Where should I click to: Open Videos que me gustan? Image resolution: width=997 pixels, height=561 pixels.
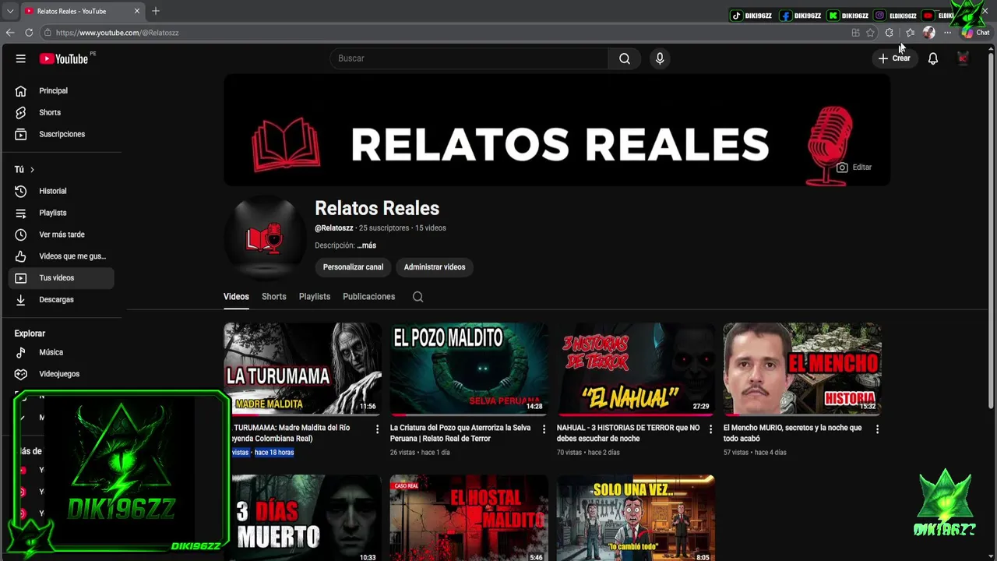point(61,256)
